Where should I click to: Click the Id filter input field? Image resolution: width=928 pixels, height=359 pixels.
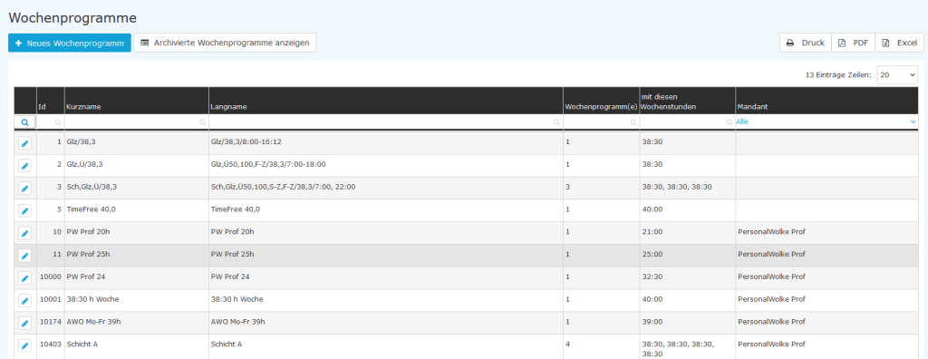[51, 121]
